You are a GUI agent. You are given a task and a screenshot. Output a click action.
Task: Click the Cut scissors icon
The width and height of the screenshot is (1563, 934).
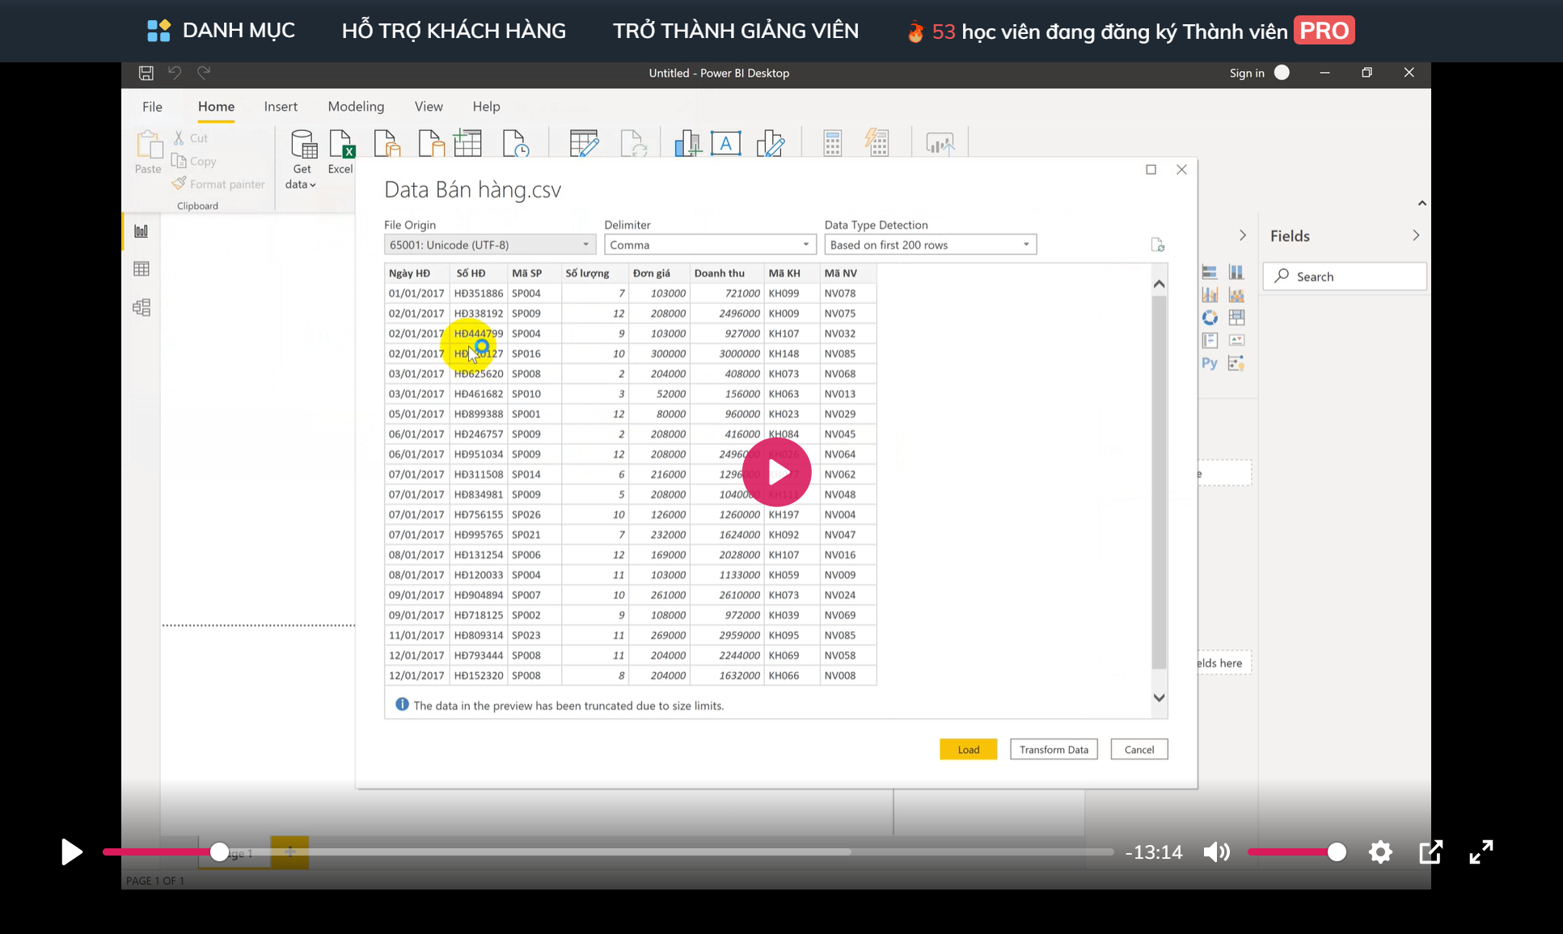pyautogui.click(x=179, y=138)
